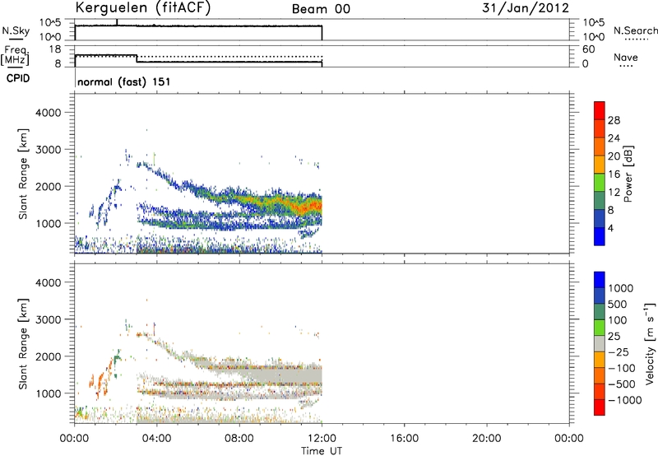Click the frequency trace step near 03:00

(137, 58)
